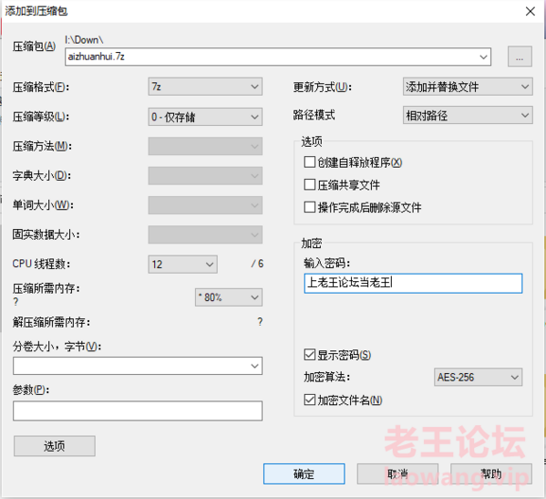Expand the archive filename history dropdown arrow
This screenshot has height=499, width=546.
tap(483, 57)
